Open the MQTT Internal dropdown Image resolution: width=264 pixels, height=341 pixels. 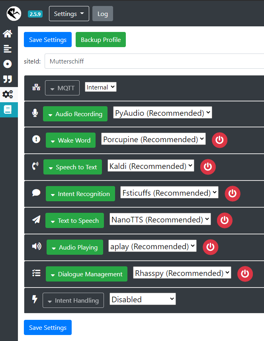coord(101,87)
